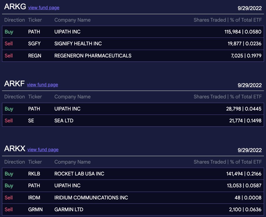Click the Buy label in RKLB row
This screenshot has height=217, width=266.
tap(9, 174)
